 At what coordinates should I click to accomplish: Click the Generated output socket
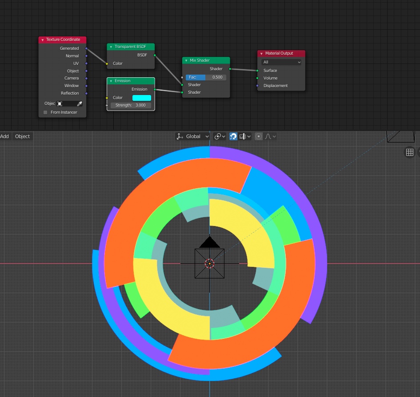(86, 48)
